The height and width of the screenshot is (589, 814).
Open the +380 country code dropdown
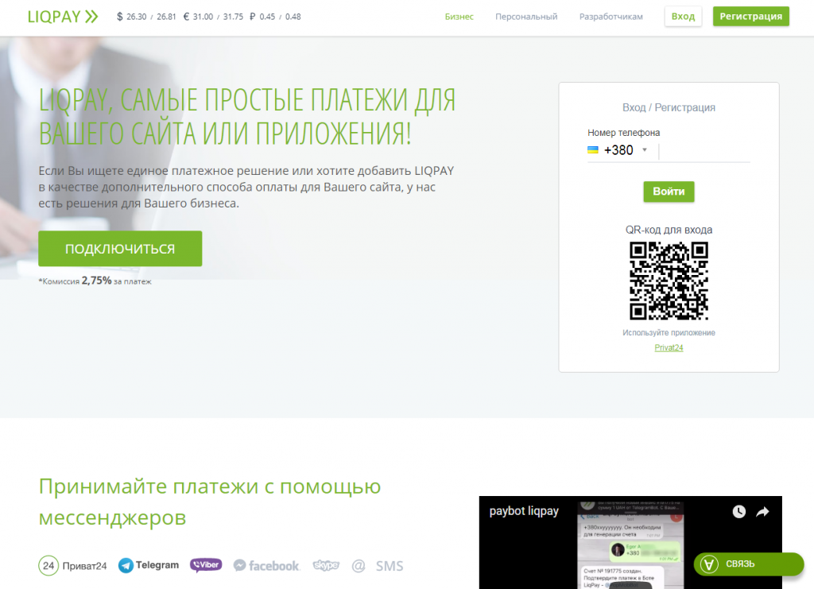click(618, 150)
